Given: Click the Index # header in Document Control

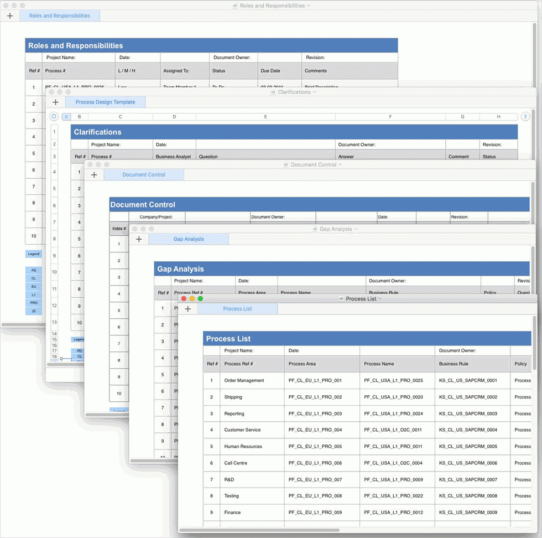Looking at the screenshot, I should point(119,229).
